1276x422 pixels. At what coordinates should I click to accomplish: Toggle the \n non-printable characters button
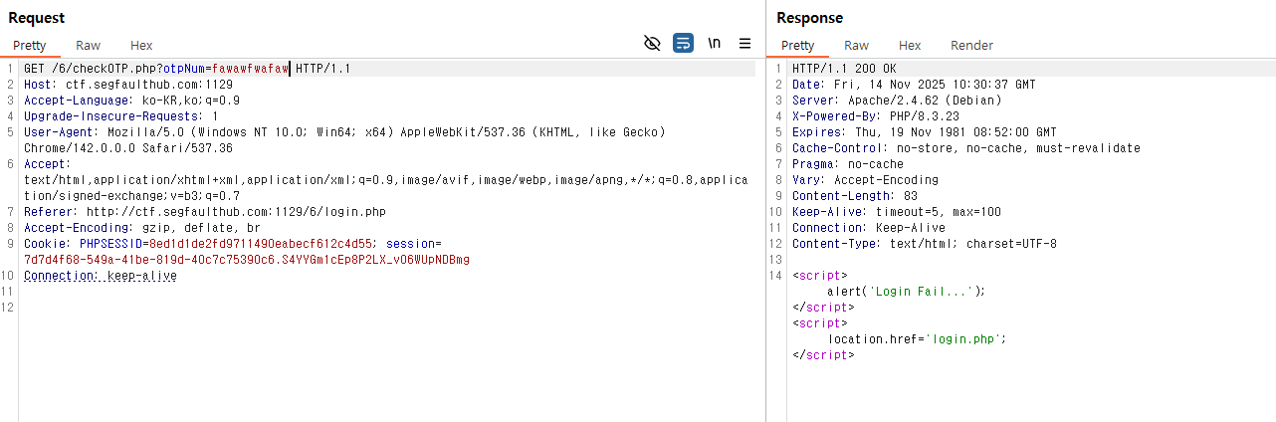pyautogui.click(x=714, y=43)
